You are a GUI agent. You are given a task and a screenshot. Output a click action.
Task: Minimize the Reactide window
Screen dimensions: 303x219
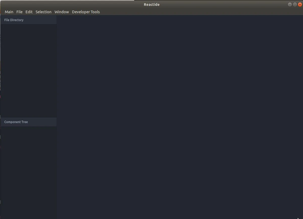(x=290, y=5)
